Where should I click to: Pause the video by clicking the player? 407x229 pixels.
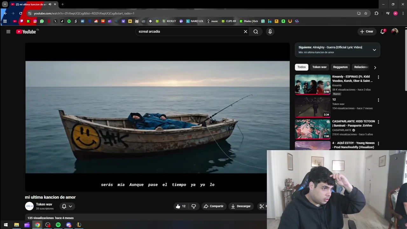157,117
